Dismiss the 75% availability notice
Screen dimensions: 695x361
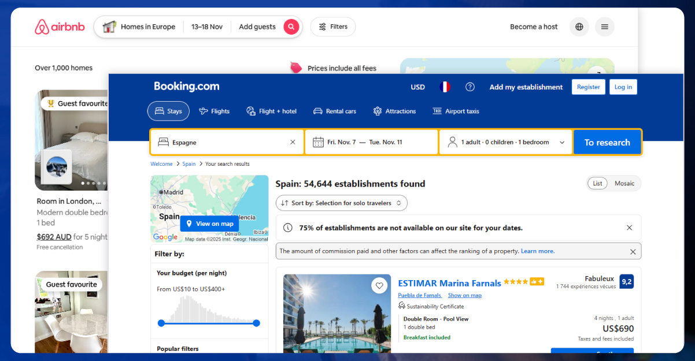629,228
